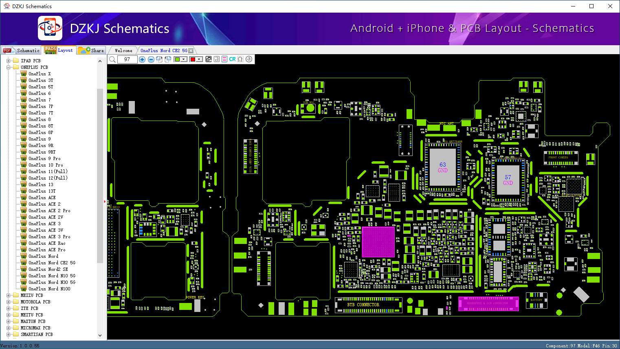Expand the ZTE PCB folder
The height and width of the screenshot is (349, 620).
8,308
